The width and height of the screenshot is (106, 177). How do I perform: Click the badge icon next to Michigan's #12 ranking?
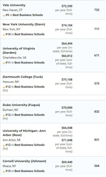coord(4,145)
